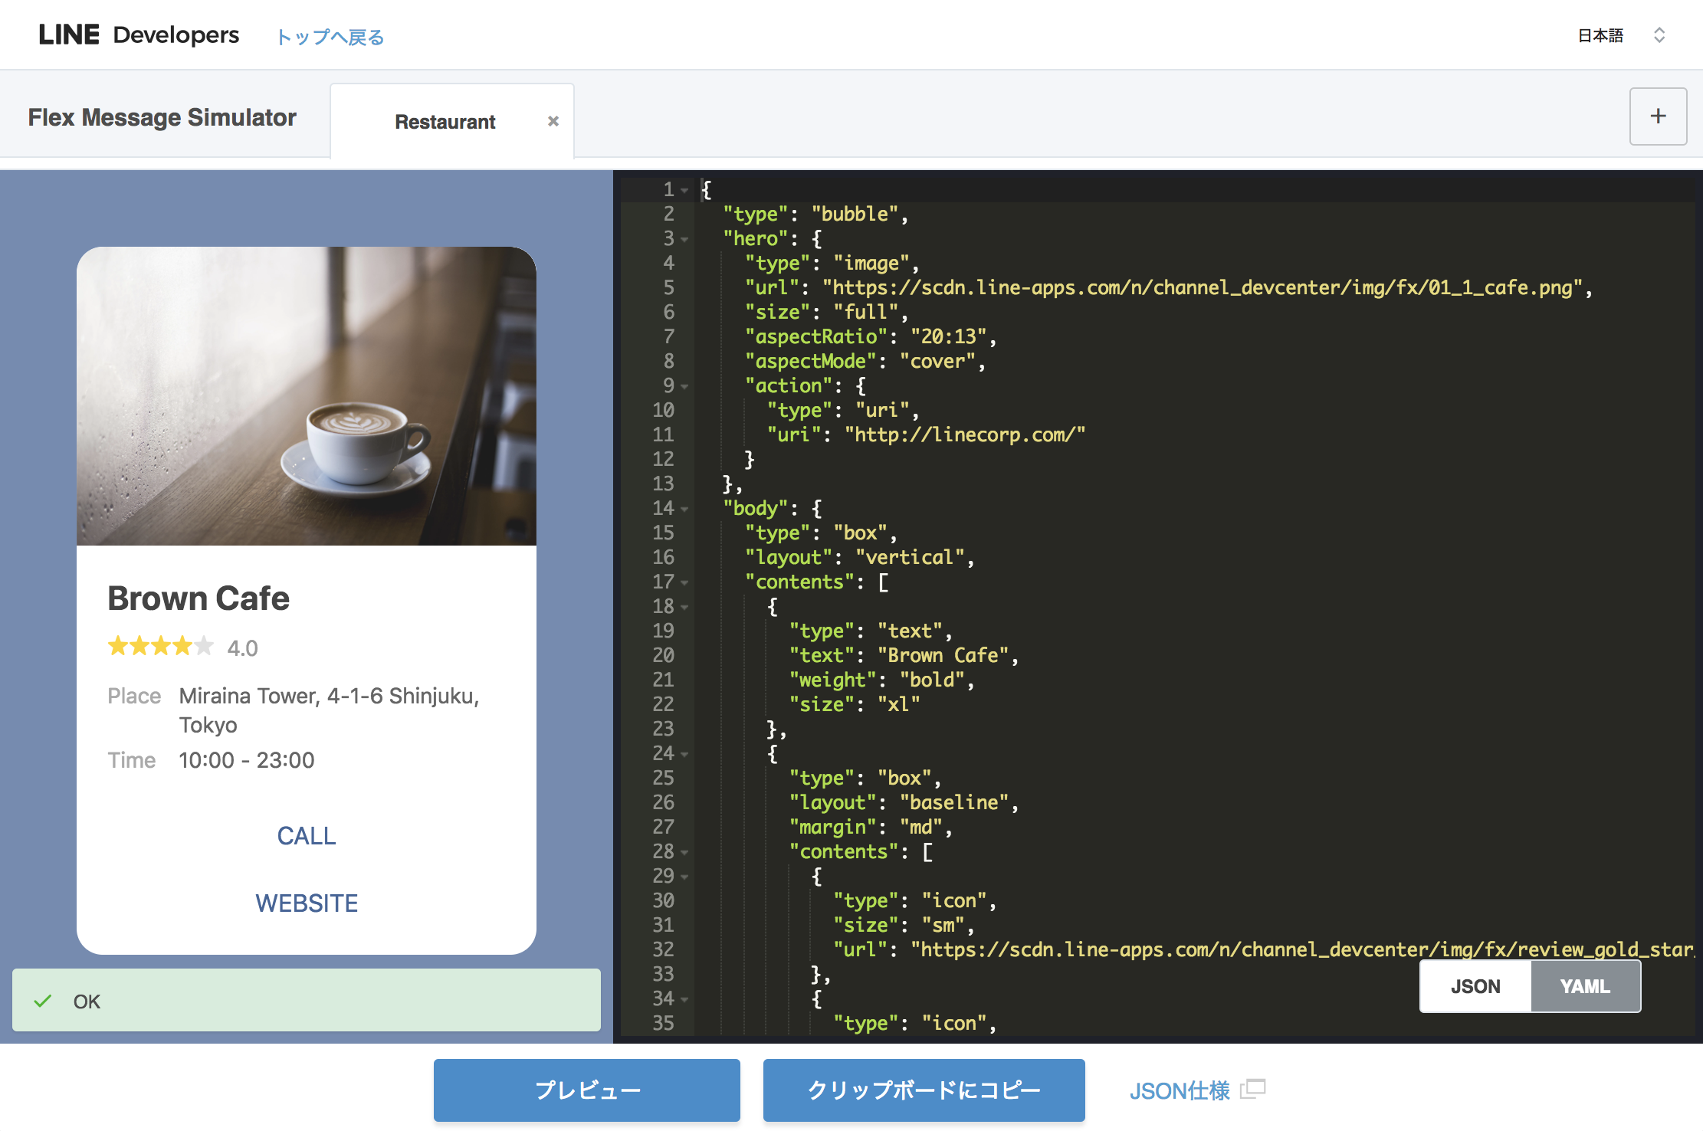Switch the code editor to YAML mode
1703x1131 pixels.
[1584, 986]
